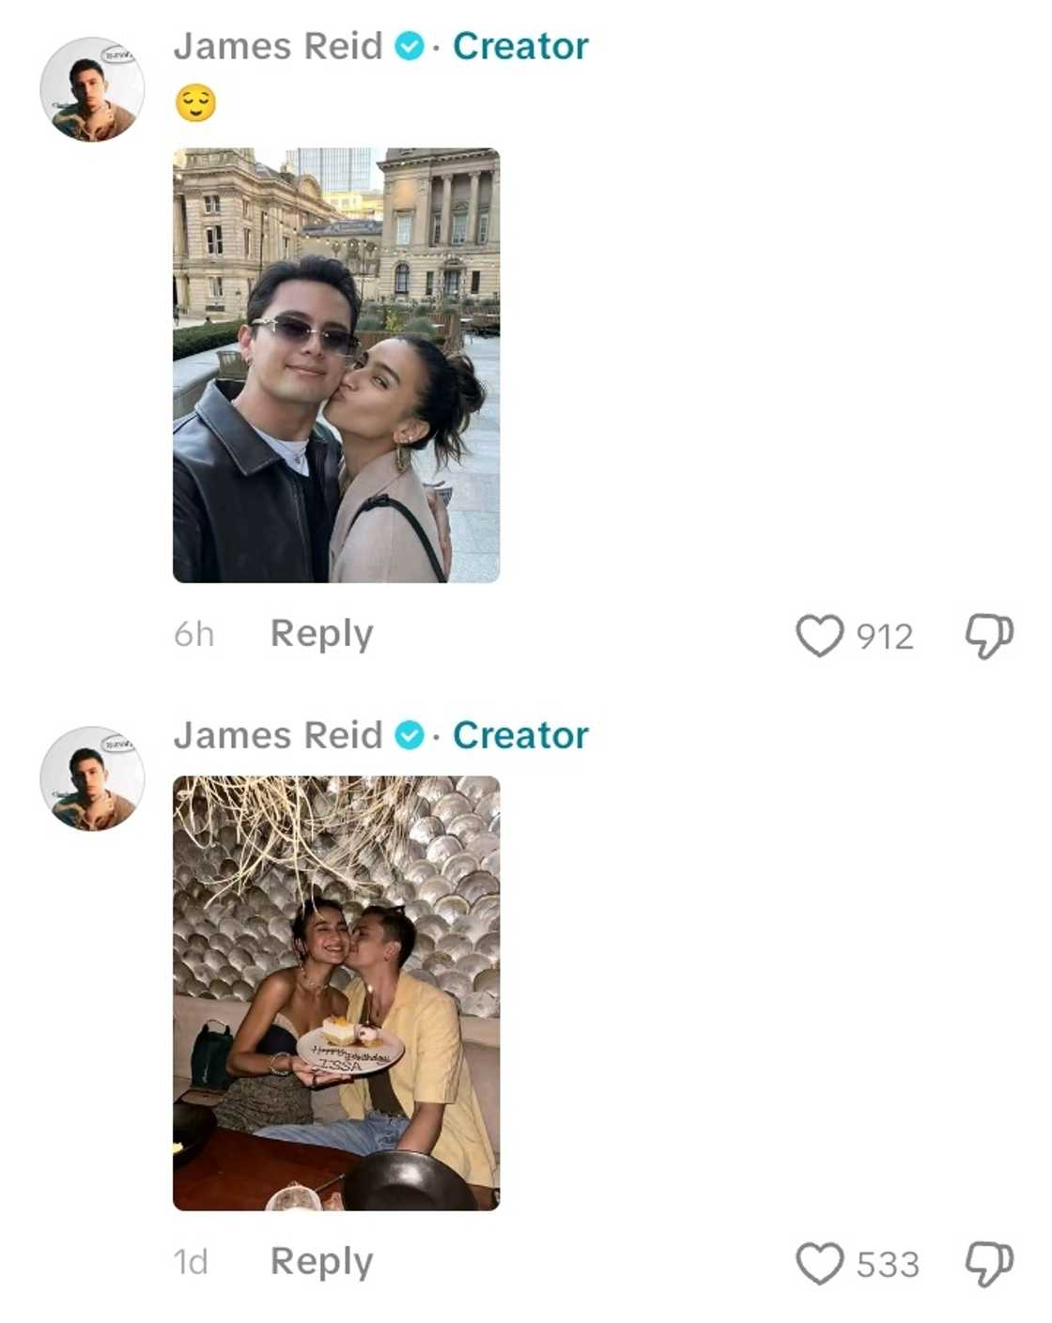
Task: Dislike the first comment with thumbs-down icon
Action: [989, 636]
